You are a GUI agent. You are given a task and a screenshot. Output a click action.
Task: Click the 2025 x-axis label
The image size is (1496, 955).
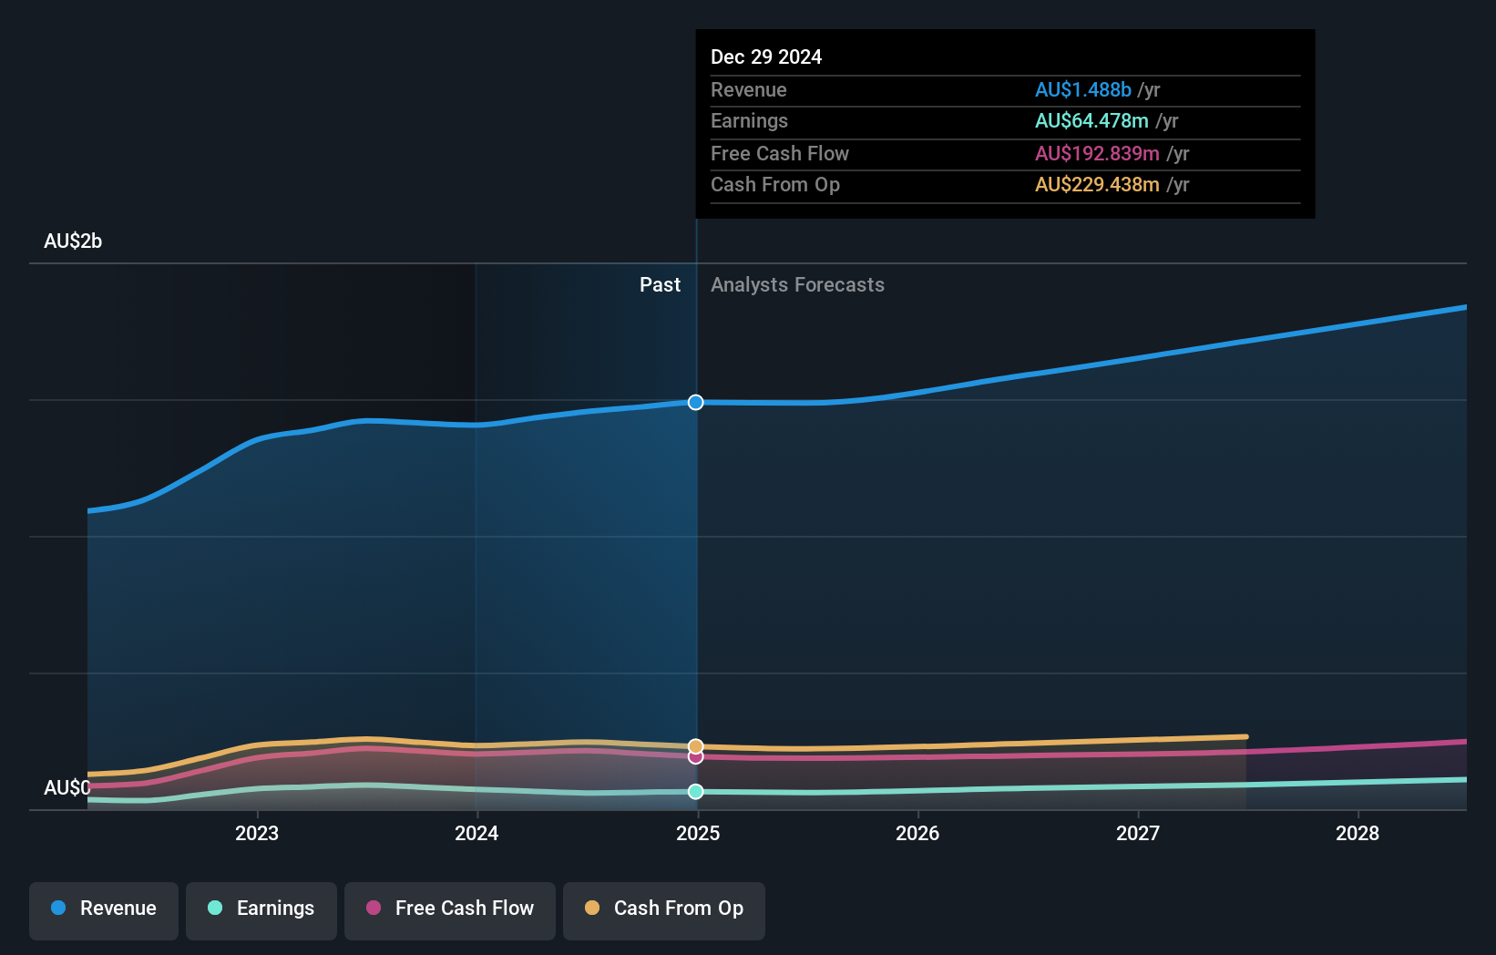698,833
